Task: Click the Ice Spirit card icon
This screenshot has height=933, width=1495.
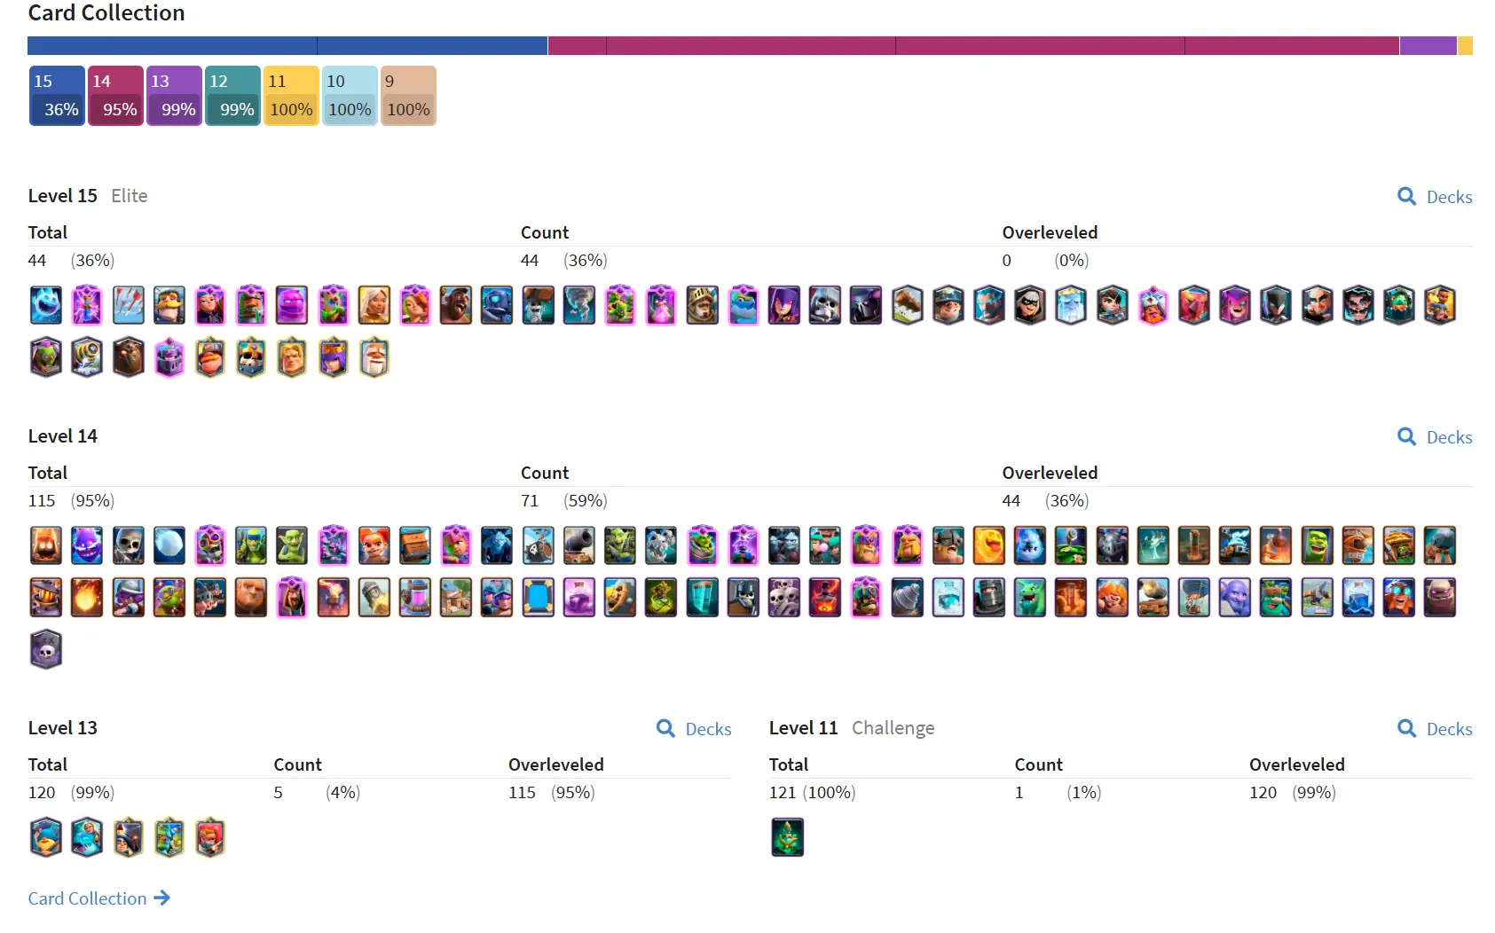Action: click(x=46, y=305)
